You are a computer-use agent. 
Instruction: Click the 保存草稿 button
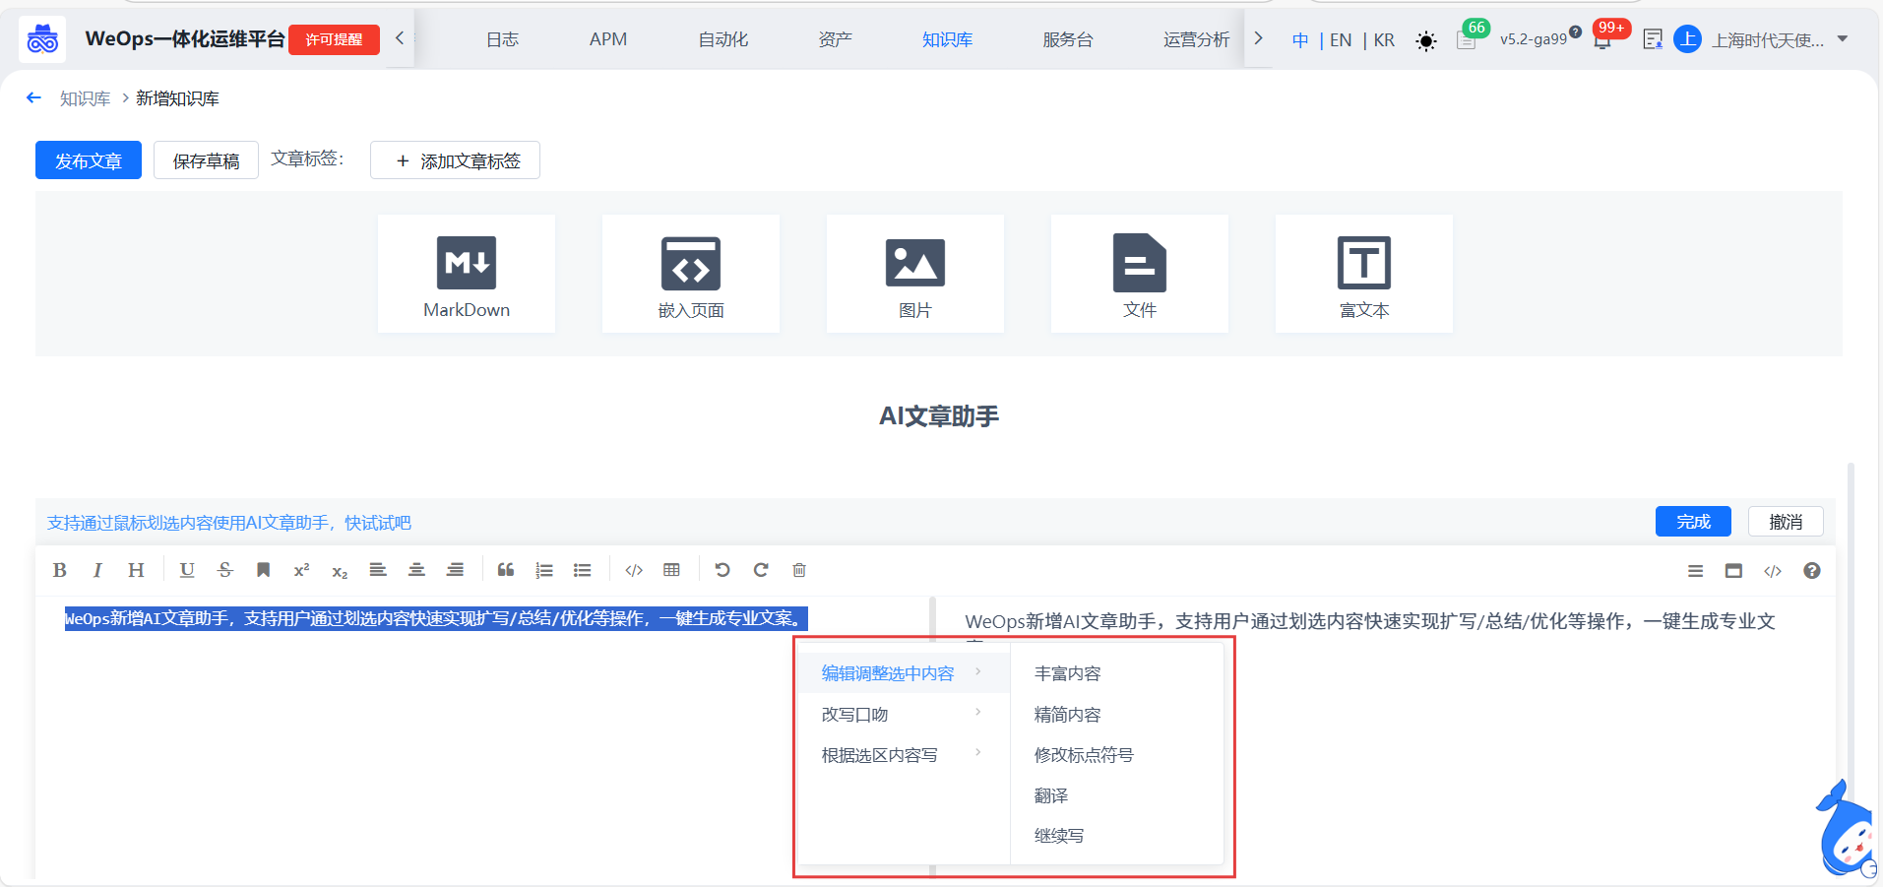click(206, 160)
